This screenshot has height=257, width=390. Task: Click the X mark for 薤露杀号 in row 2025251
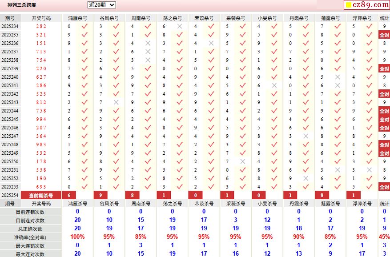pyautogui.click(x=337, y=170)
